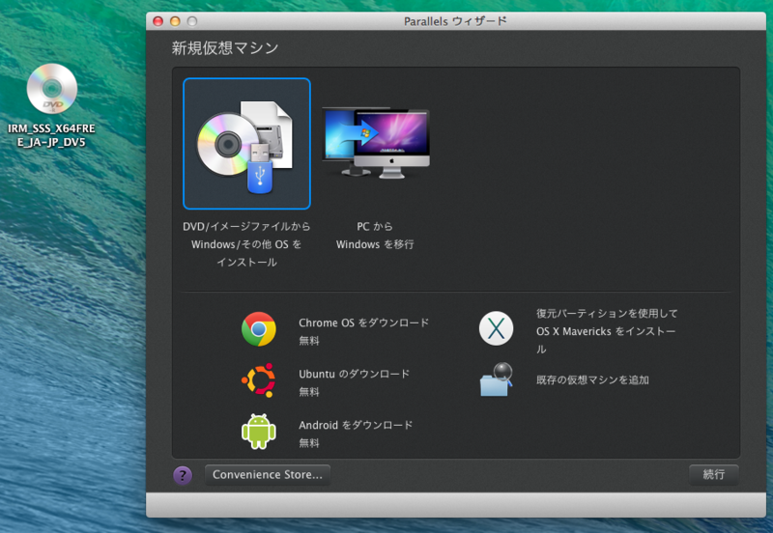This screenshot has height=533, width=773.
Task: Select the migrate Windows from PC icon
Action: point(376,143)
